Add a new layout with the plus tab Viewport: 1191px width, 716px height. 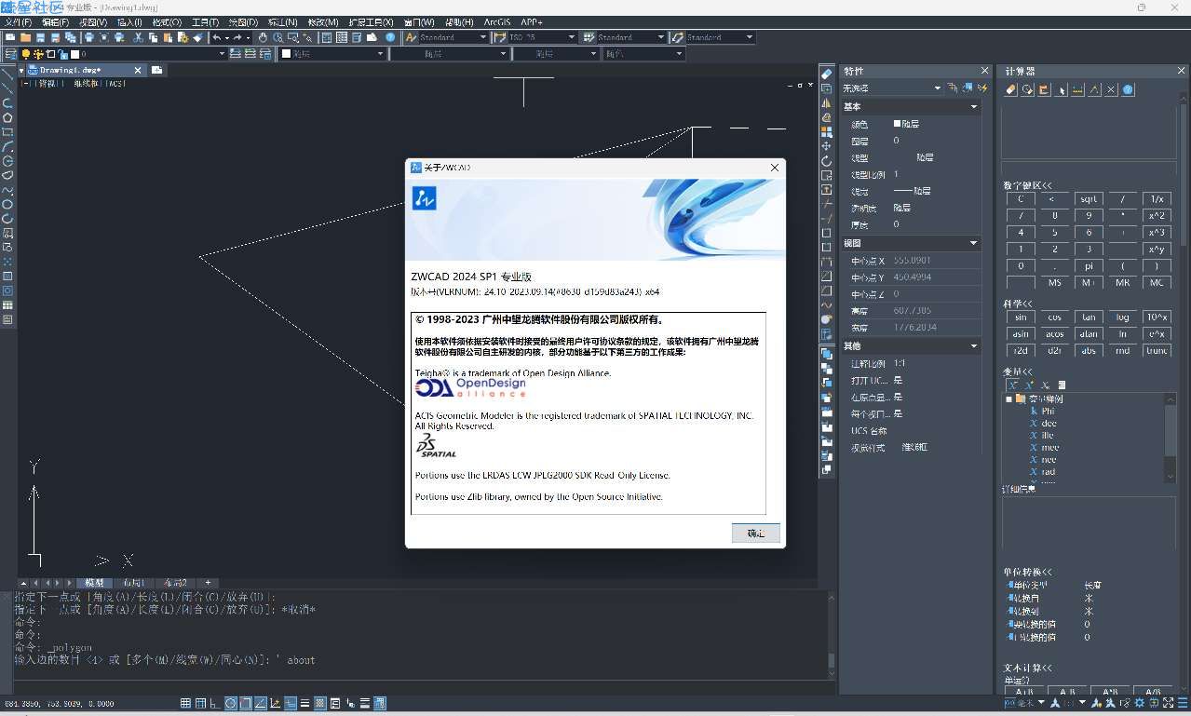(x=208, y=583)
